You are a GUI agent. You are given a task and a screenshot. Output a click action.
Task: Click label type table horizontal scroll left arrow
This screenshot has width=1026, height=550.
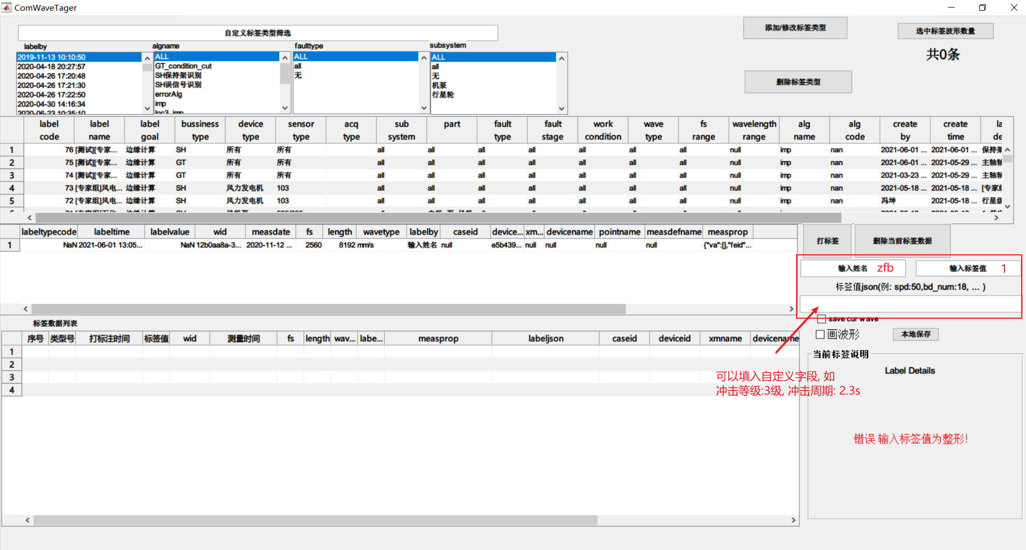pos(30,218)
